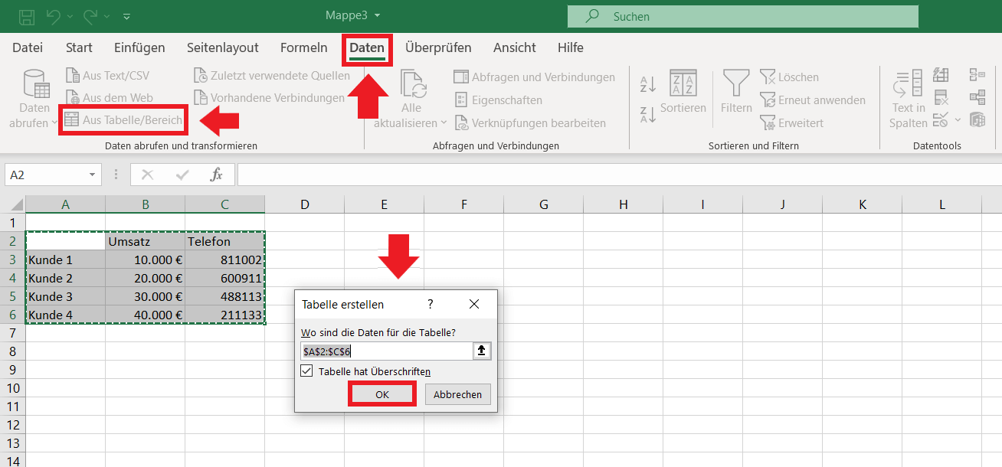The width and height of the screenshot is (1002, 467).
Task: Sort descending with the Z-A icon
Action: pos(647,115)
